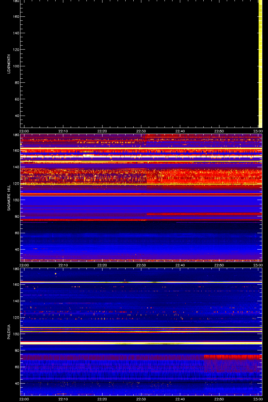
Task: Click the 22:00 time label under Palehua panel
Action: [24, 399]
